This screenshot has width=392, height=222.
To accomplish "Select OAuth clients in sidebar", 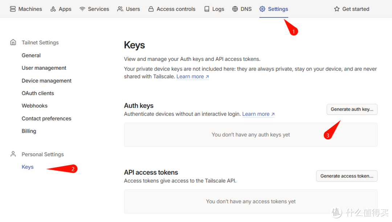I will pyautogui.click(x=38, y=93).
